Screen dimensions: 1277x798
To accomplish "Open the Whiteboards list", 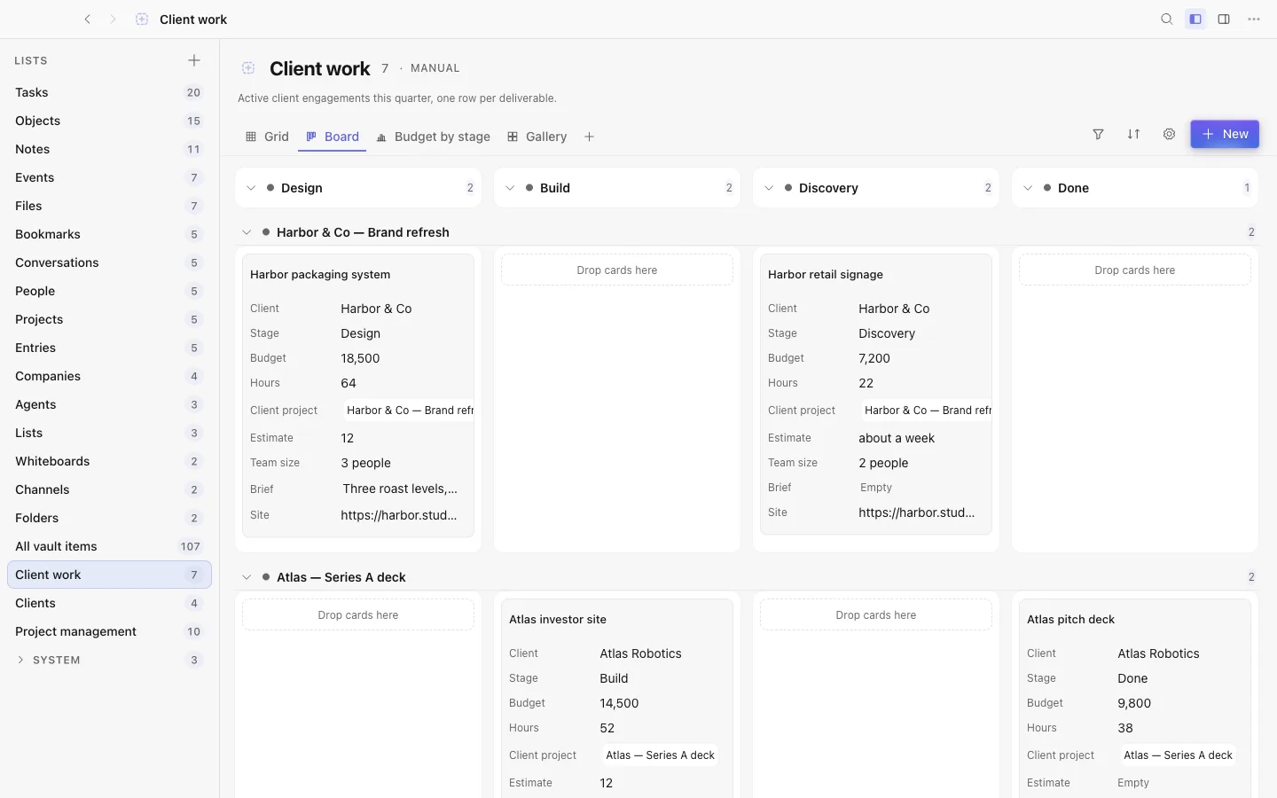I will (x=109, y=461).
